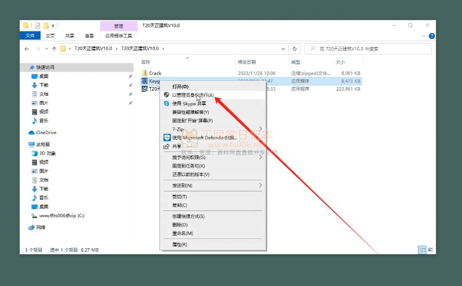Click the back navigation arrow
The width and height of the screenshot is (462, 286).
coord(27,49)
